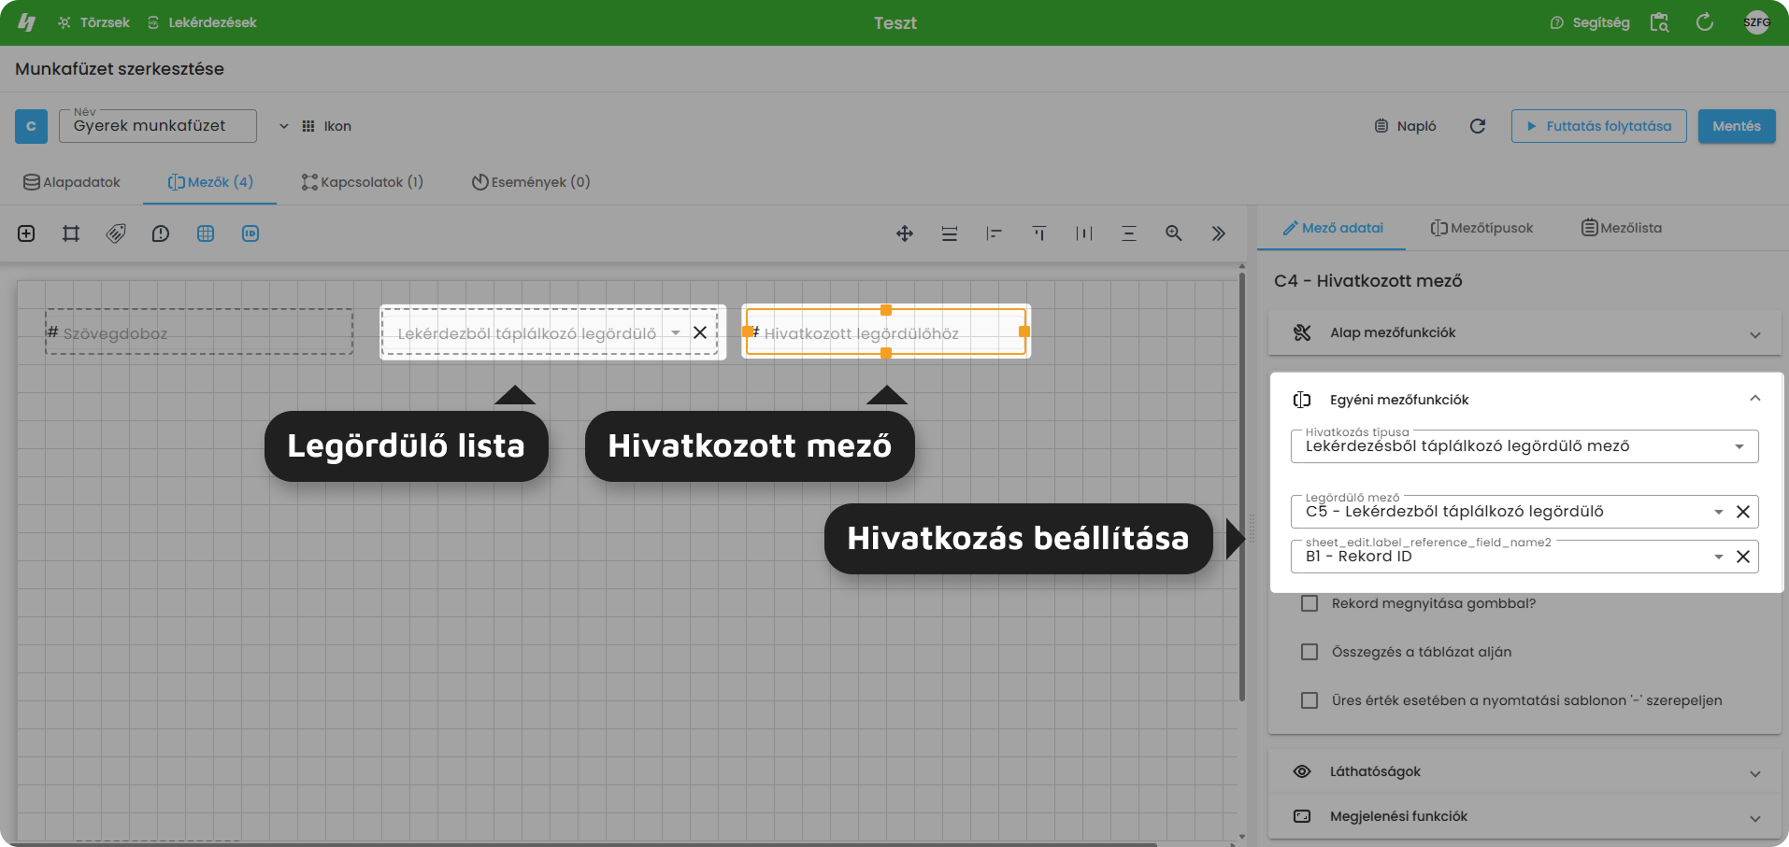Click the refresh icon beside Napló
This screenshot has width=1789, height=847.
click(1478, 126)
